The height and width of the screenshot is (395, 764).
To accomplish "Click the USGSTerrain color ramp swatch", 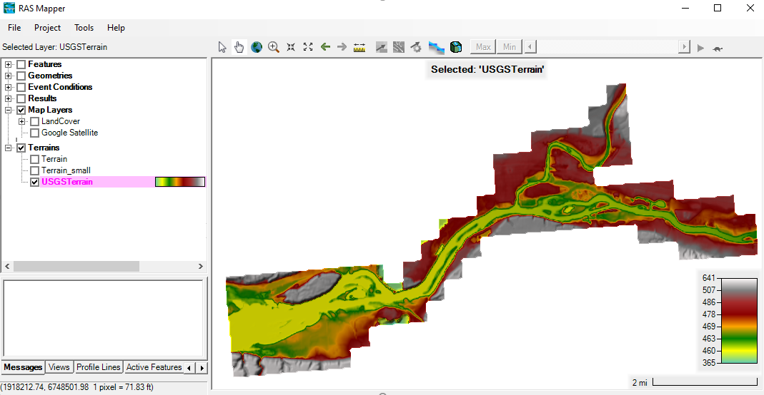I will (x=180, y=182).
